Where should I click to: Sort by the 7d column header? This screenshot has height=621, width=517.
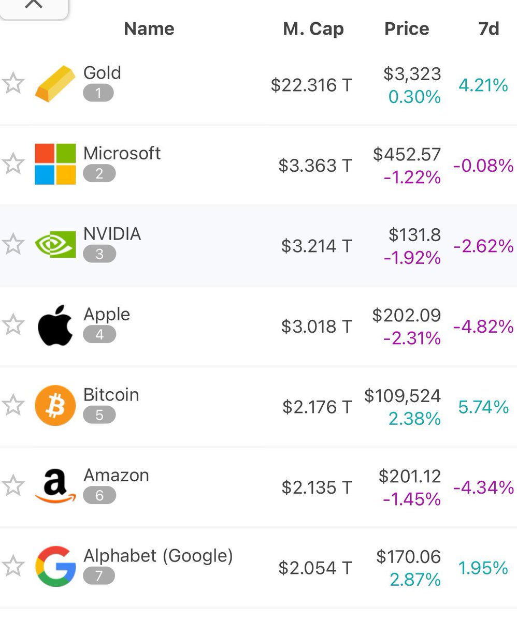point(489,28)
